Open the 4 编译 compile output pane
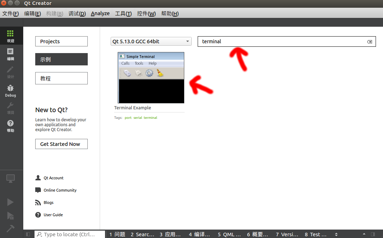383x238 pixels. click(199, 234)
